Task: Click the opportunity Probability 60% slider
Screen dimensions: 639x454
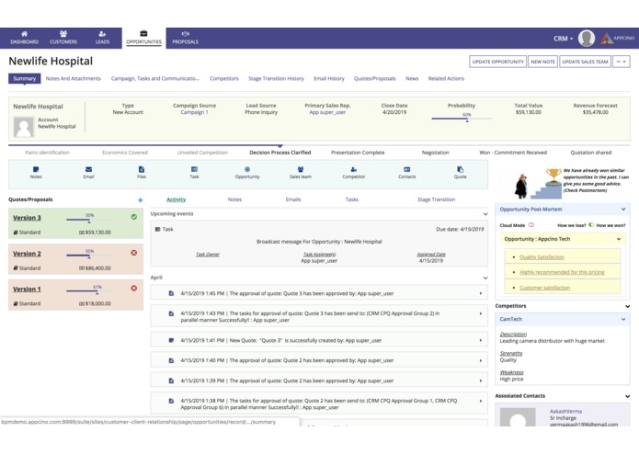Action: [462, 118]
